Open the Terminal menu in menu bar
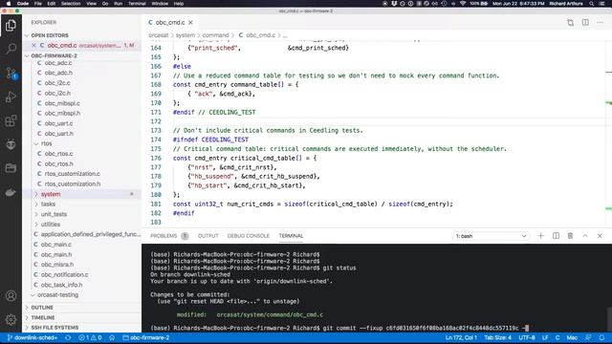This screenshot has height=344, width=612. 137,4
